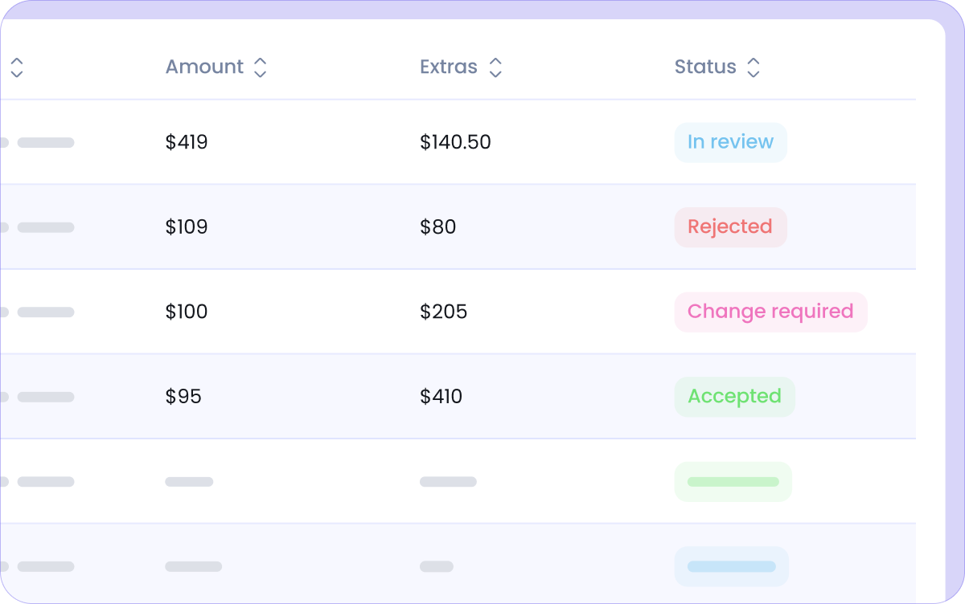Select the $140.50 extras cell
The image size is (965, 604).
click(x=455, y=142)
